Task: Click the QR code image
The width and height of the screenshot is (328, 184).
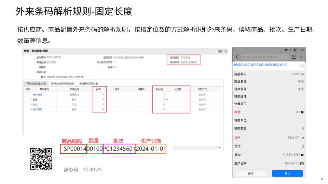Action: 41,159
